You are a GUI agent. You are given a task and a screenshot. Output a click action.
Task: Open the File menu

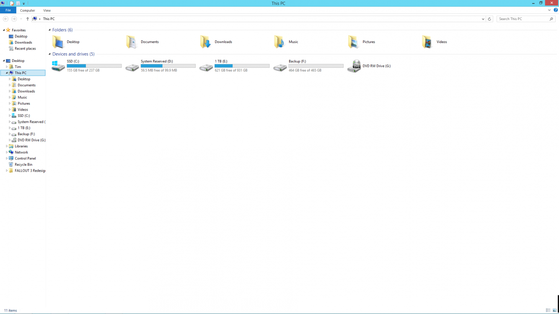pos(8,10)
